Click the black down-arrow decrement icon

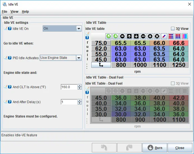point(136,36)
